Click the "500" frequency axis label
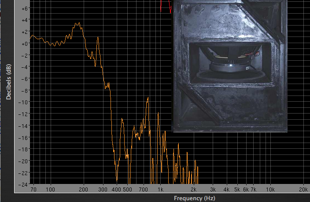Viewport: 310px width, 202px height. (128, 190)
